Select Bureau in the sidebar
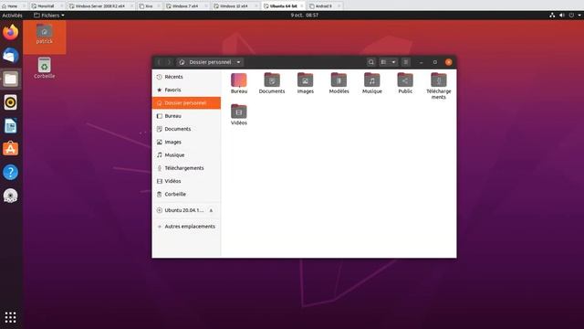584x329 pixels. pos(186,116)
